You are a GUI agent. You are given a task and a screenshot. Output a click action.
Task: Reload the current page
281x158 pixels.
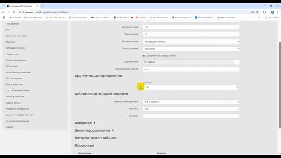coord(14,12)
